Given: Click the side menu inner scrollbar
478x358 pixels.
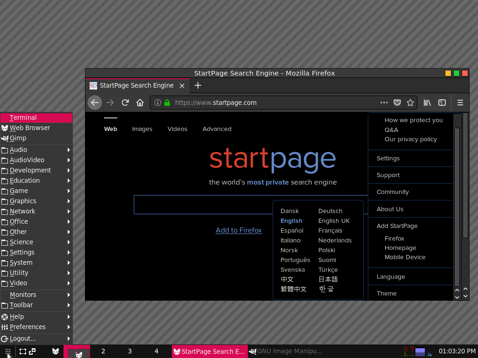Looking at the screenshot, I should pyautogui.click(x=457, y=207).
